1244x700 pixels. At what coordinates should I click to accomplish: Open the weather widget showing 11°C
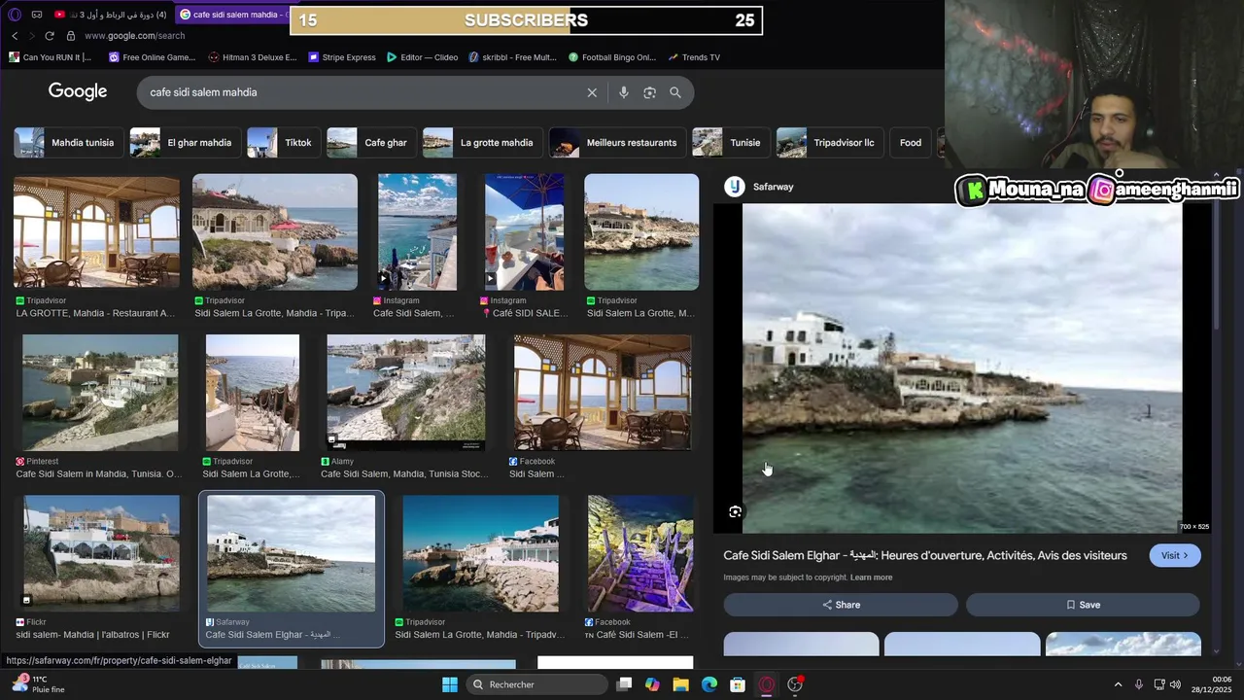click(38, 683)
